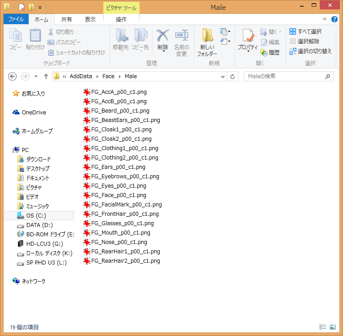The width and height of the screenshot is (343, 336).
Task: Switch to the View (表示) tab
Action: 90,20
